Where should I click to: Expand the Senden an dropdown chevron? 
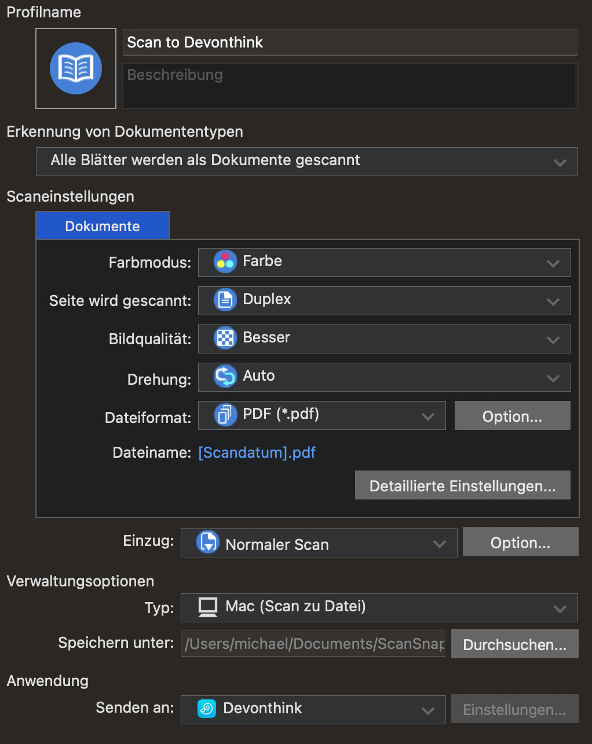(x=428, y=710)
